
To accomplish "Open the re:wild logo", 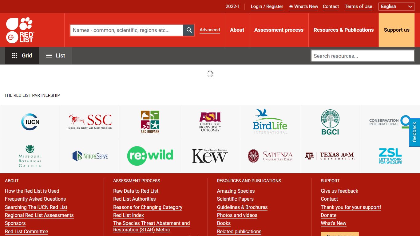I will click(x=150, y=156).
